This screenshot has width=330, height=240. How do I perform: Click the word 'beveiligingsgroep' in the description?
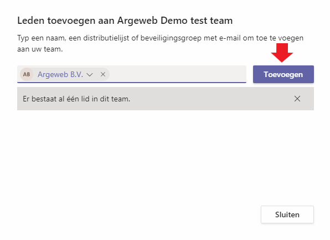[x=171, y=38]
